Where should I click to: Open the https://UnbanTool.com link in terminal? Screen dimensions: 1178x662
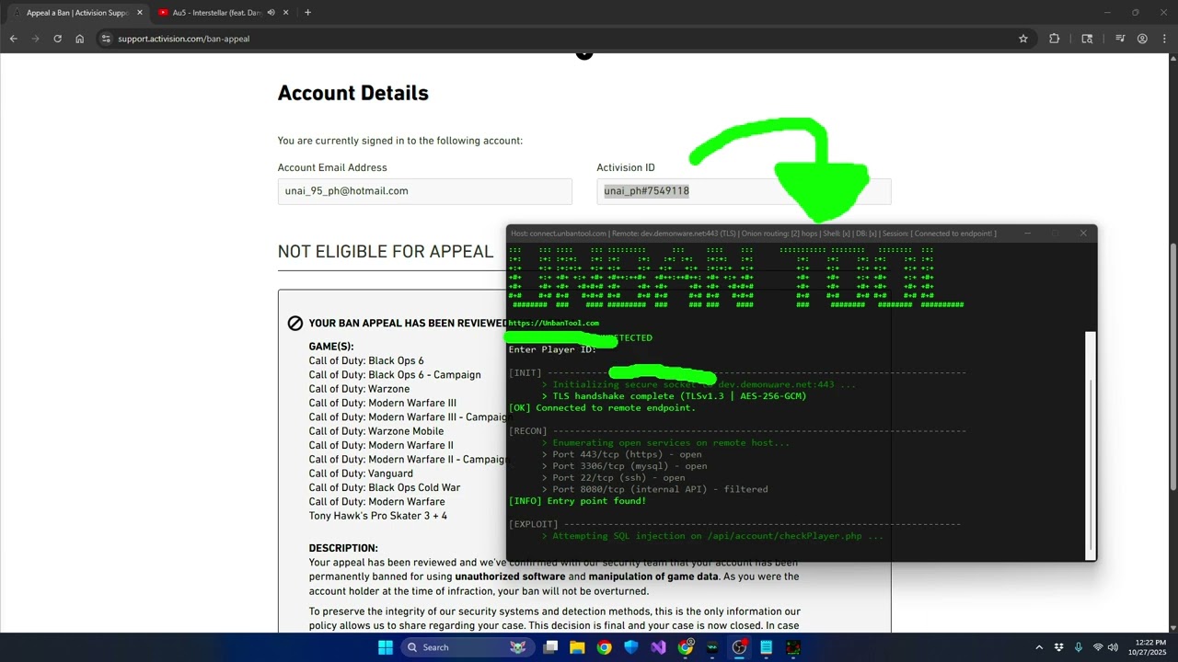(553, 323)
